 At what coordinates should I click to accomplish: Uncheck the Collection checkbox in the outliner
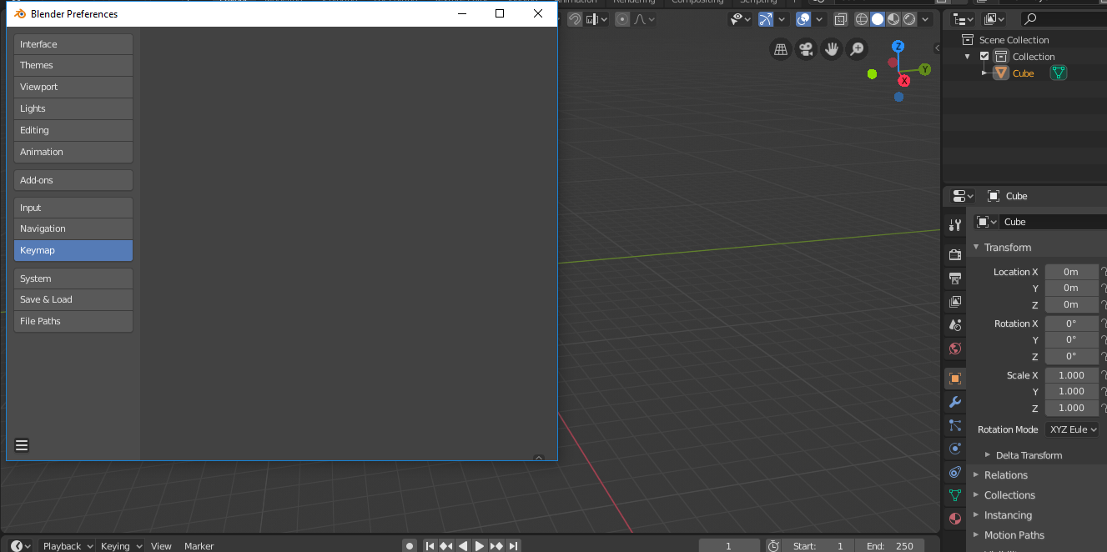[984, 56]
